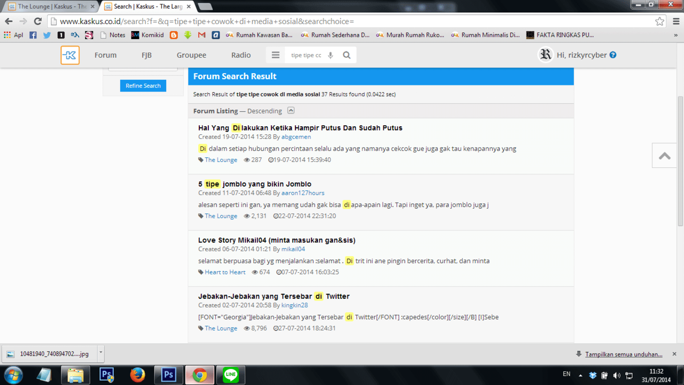Go back to the previous page
Image resolution: width=684 pixels, height=385 pixels.
[x=9, y=21]
